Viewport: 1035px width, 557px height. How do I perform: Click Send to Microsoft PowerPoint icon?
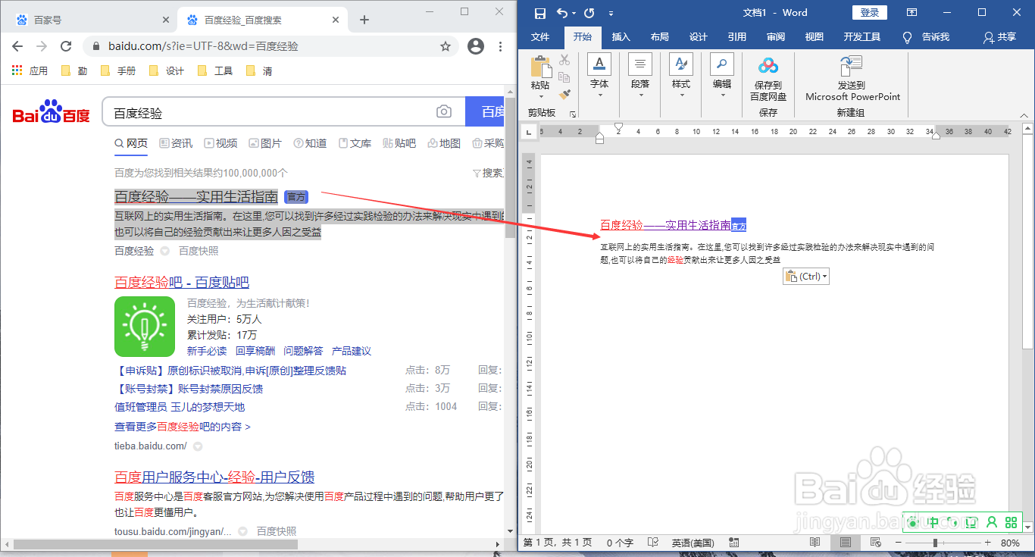[x=852, y=67]
